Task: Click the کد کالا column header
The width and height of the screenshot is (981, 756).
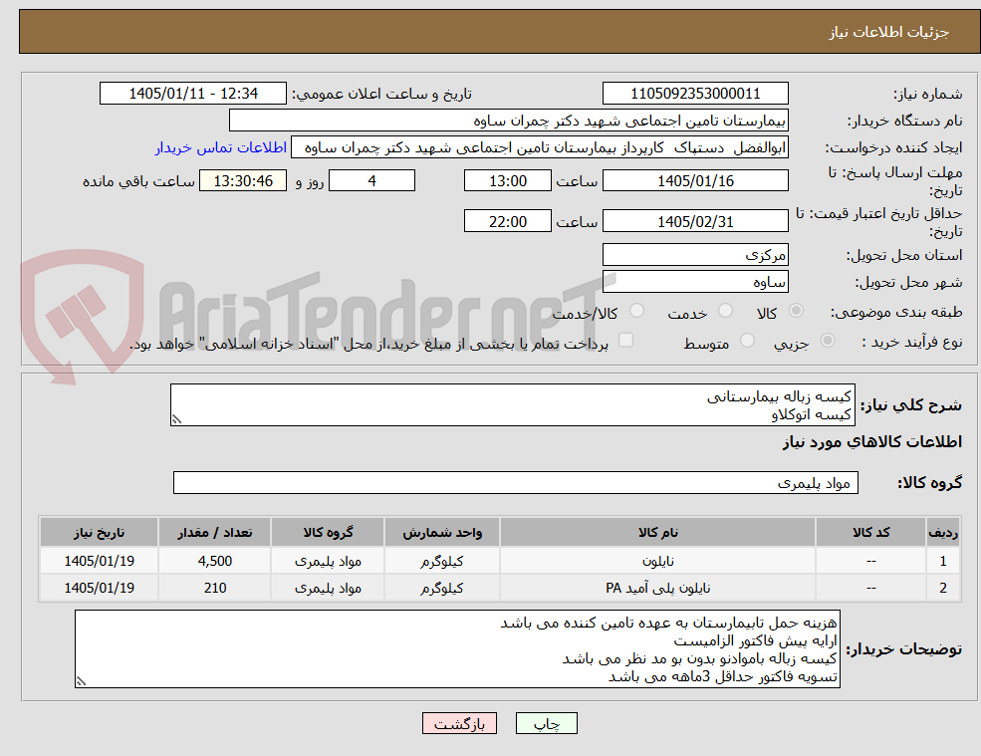Action: click(x=870, y=532)
